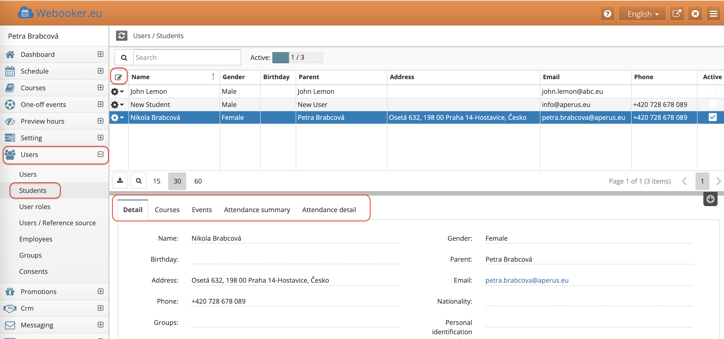Open the English language dropdown

[642, 13]
